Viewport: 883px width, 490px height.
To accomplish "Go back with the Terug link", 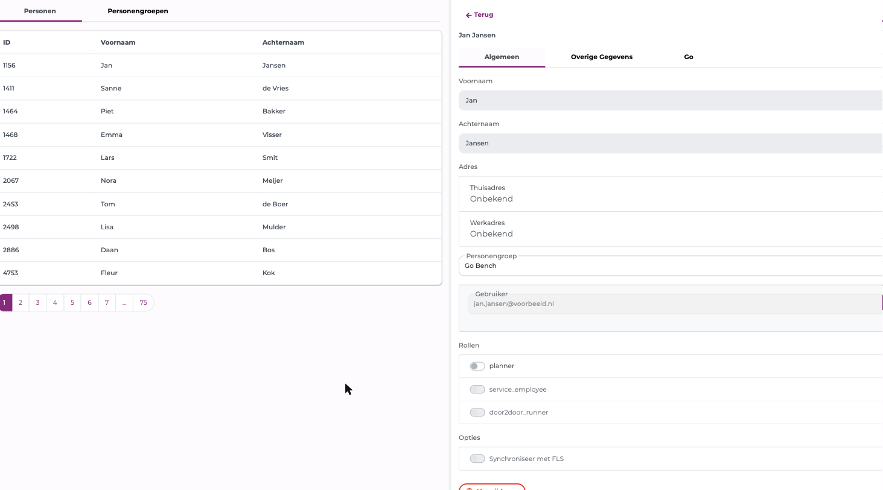I will [479, 15].
